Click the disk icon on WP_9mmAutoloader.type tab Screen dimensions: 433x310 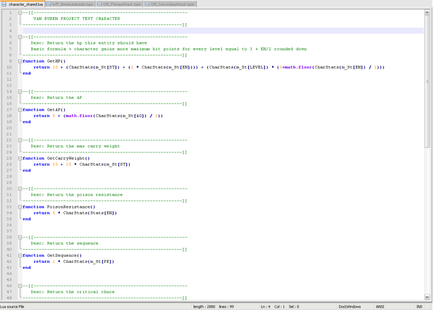coord(48,4)
